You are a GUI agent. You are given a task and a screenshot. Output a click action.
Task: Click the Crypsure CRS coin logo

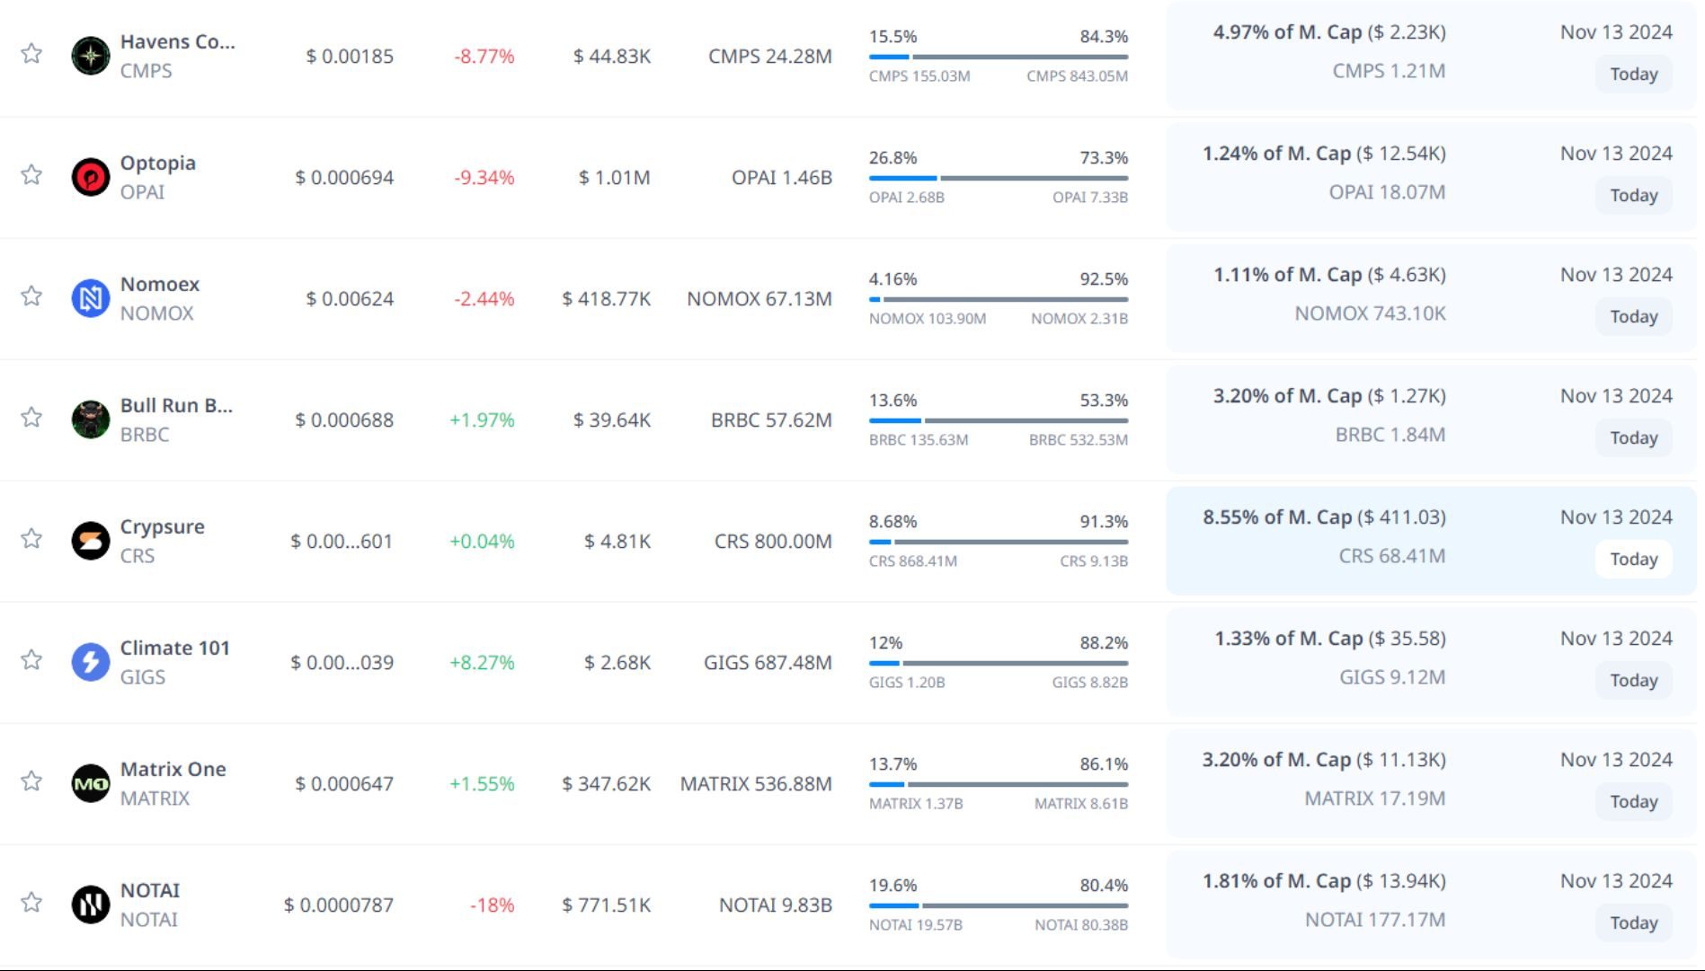point(91,541)
